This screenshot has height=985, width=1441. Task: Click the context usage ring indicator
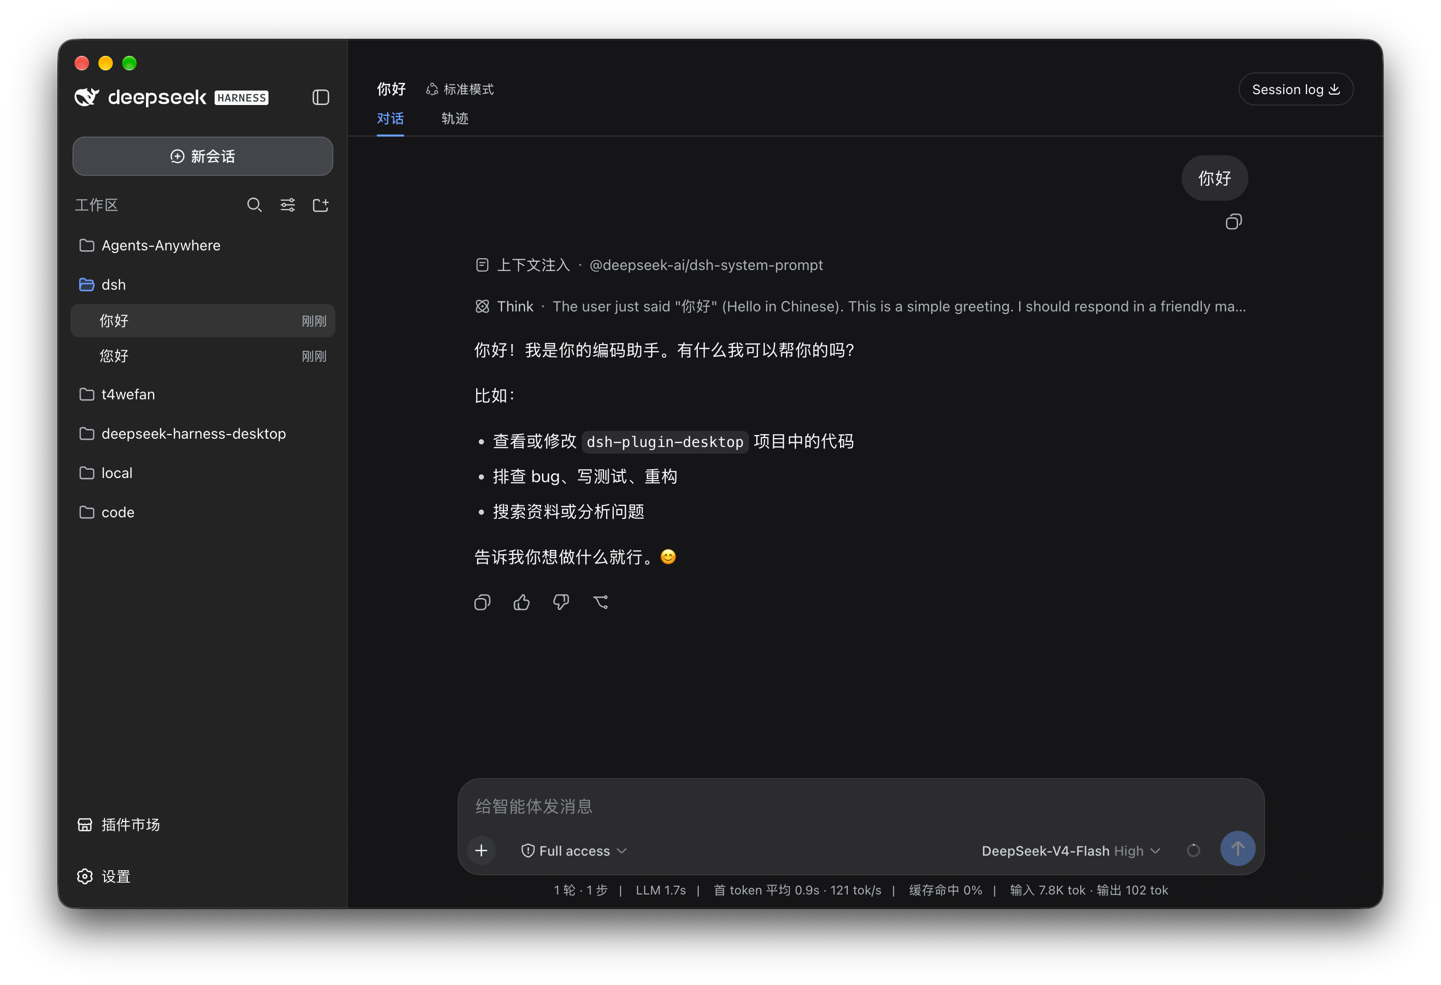coord(1193,850)
